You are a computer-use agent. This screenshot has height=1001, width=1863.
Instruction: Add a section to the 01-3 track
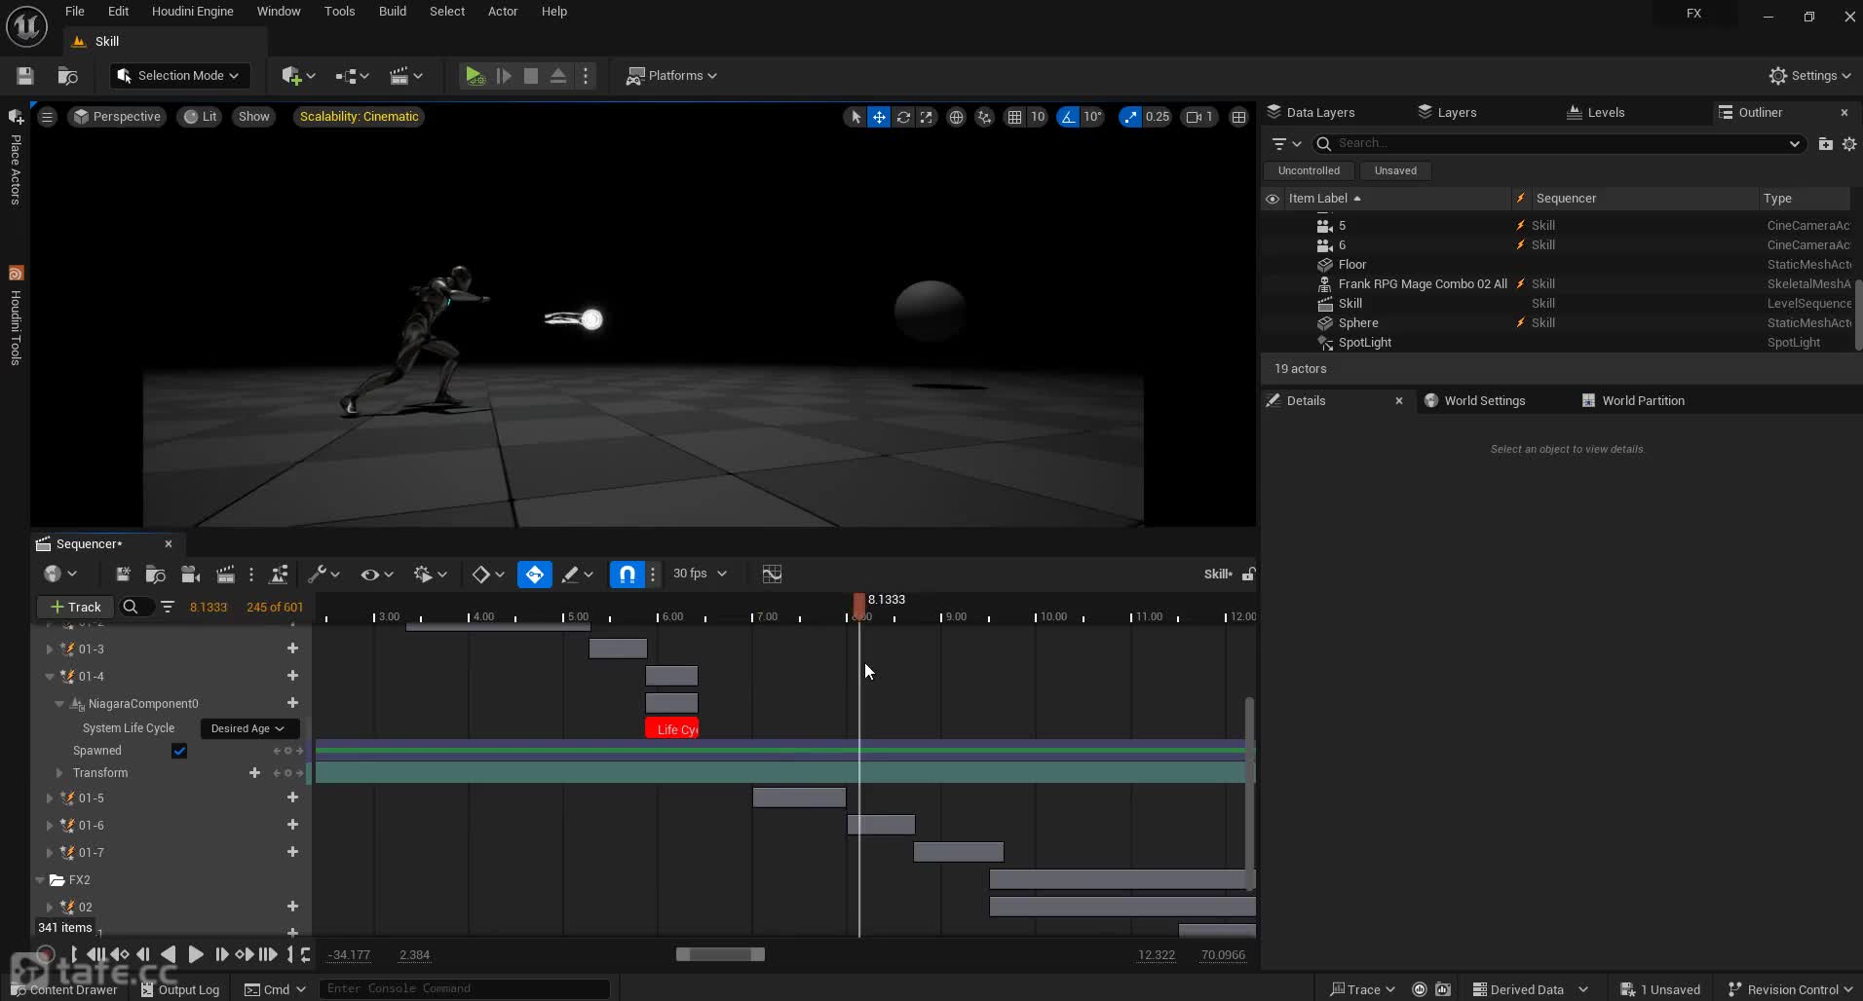click(x=292, y=649)
